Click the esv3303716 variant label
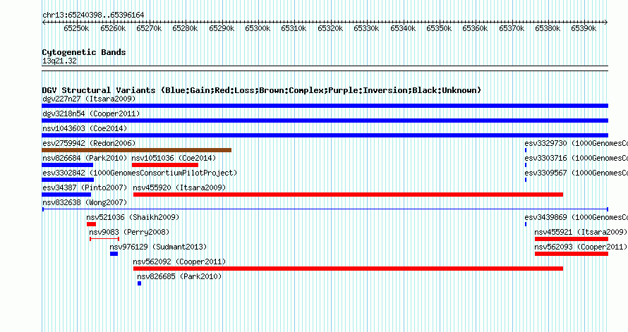Viewport: 628px width, 332px height. pos(576,158)
